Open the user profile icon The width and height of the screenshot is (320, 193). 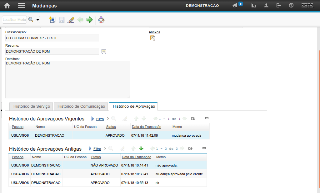click(x=266, y=6)
